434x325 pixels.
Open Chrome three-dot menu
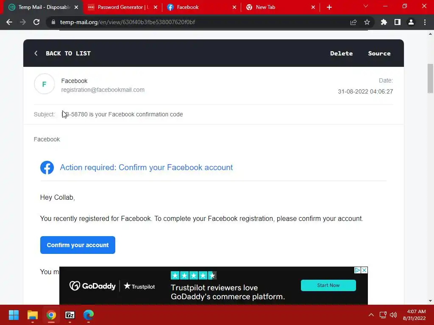coord(425,22)
